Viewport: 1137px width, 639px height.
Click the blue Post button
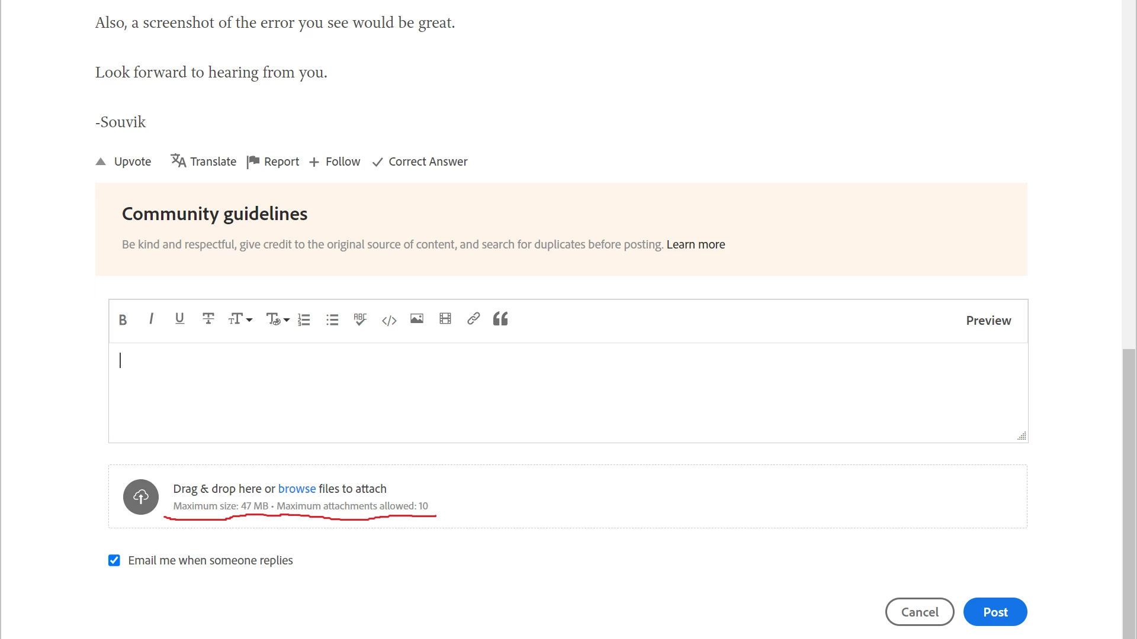click(995, 612)
